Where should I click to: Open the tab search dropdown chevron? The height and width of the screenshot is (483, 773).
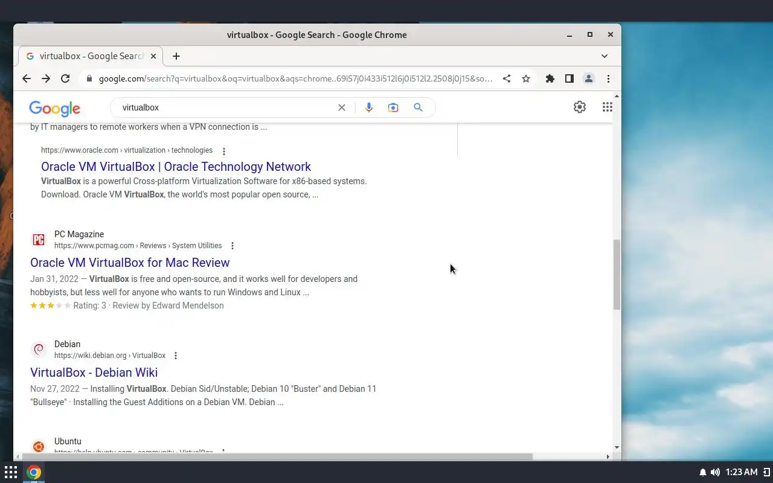tap(605, 56)
